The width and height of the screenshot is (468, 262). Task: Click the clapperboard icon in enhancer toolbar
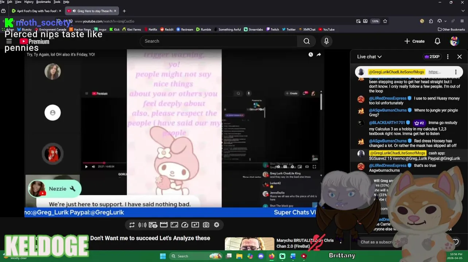[x=163, y=225]
